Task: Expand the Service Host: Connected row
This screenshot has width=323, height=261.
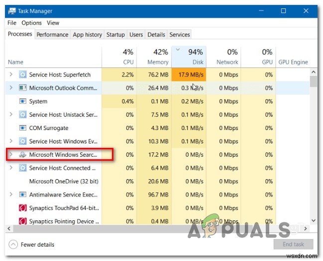Action: click(x=11, y=168)
